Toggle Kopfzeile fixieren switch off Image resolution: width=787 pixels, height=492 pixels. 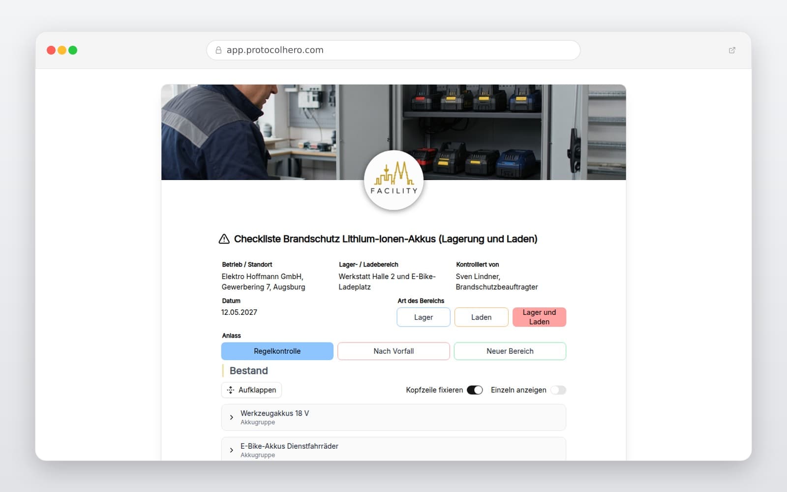(x=475, y=390)
